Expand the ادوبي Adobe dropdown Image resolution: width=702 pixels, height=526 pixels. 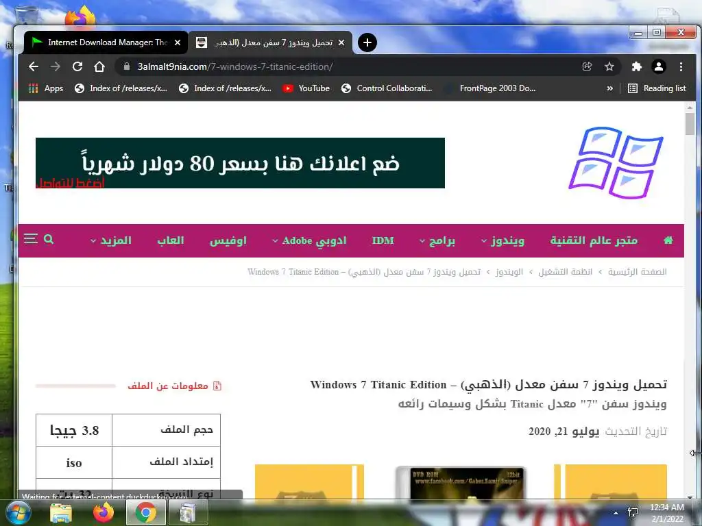309,240
